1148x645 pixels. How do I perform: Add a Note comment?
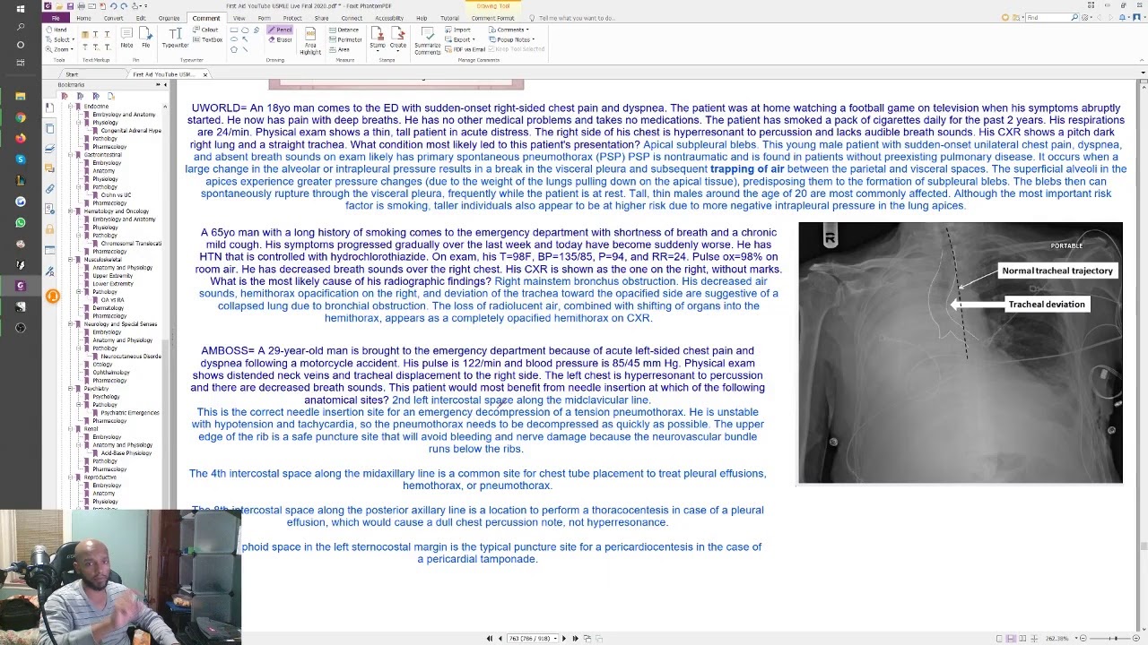(x=126, y=37)
